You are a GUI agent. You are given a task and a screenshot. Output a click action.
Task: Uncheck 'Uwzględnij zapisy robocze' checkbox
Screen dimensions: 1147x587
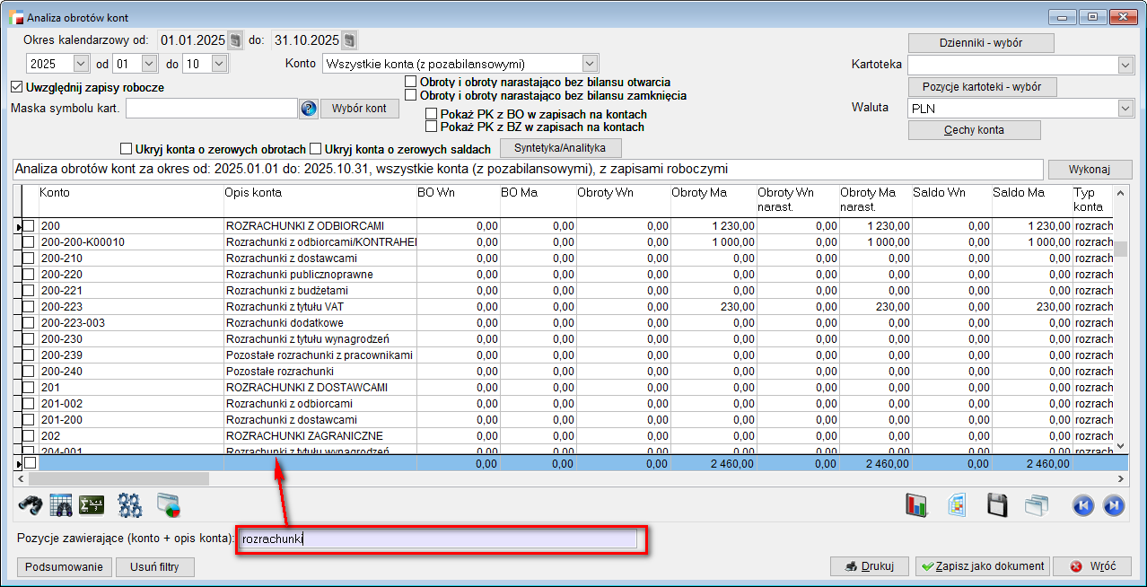pyautogui.click(x=16, y=87)
